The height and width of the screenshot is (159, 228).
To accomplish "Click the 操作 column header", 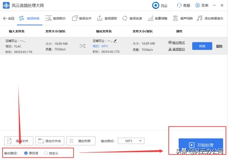I will click(179, 31).
